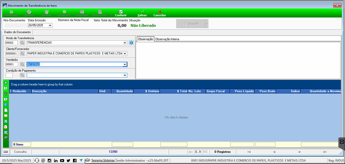Viewport: 345px width, 164px height.
Task: Click the Incluir toolbar icon
Action: 29,13
